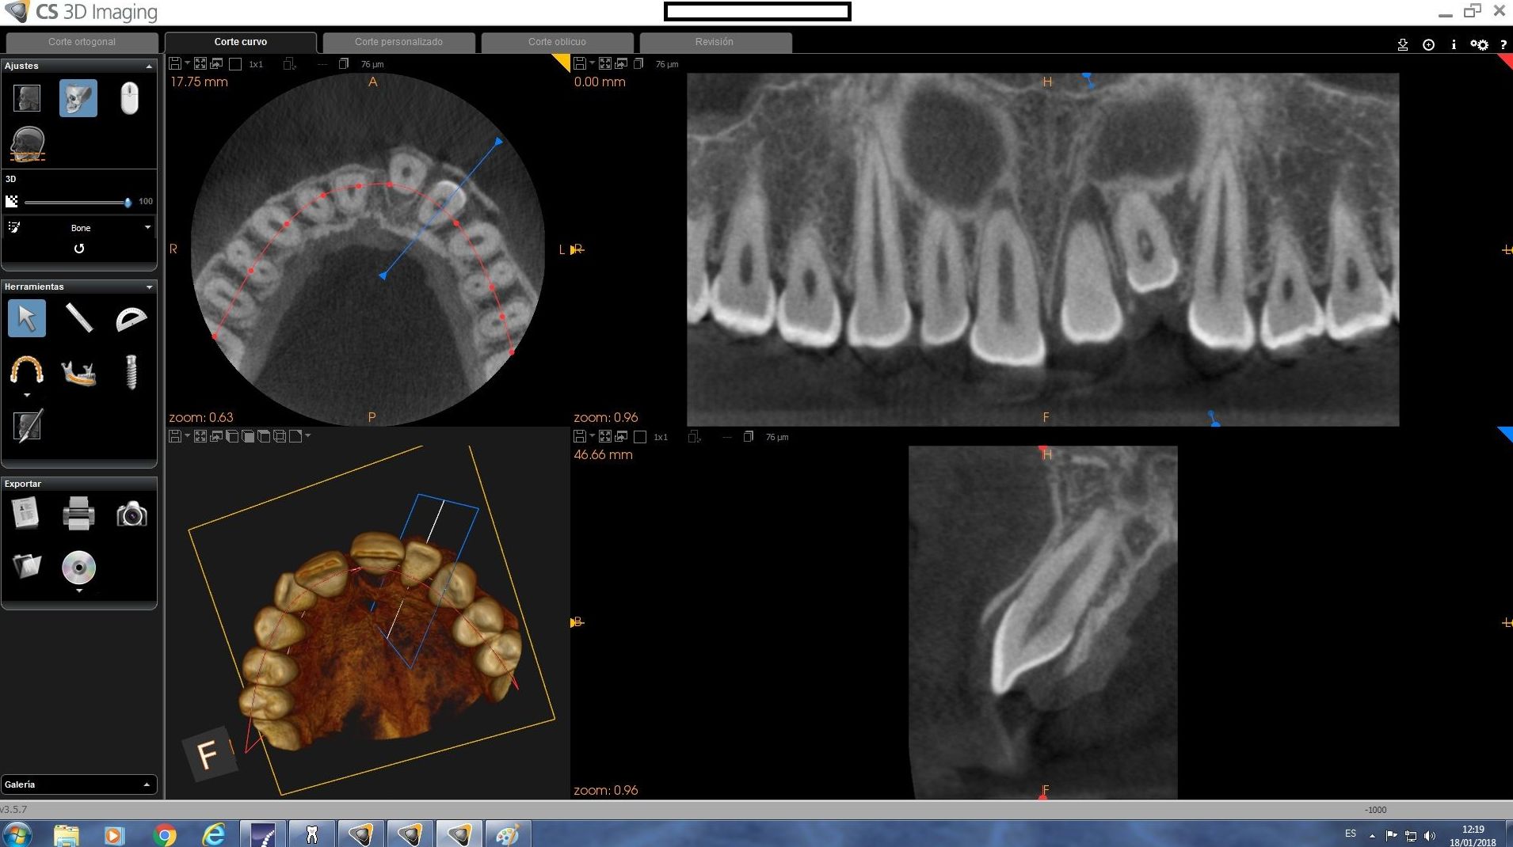The image size is (1513, 847).
Task: Open the export folder icon
Action: tap(27, 565)
